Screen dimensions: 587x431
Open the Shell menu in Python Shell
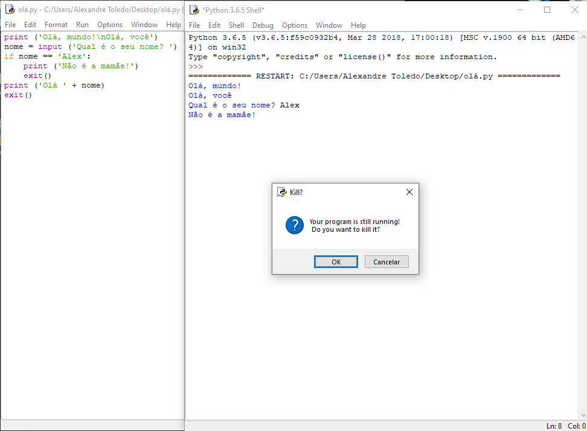tap(236, 25)
